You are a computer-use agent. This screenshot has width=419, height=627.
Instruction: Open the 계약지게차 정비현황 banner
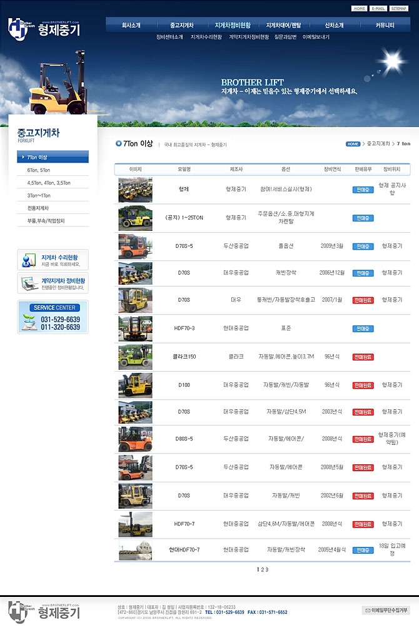[53, 283]
